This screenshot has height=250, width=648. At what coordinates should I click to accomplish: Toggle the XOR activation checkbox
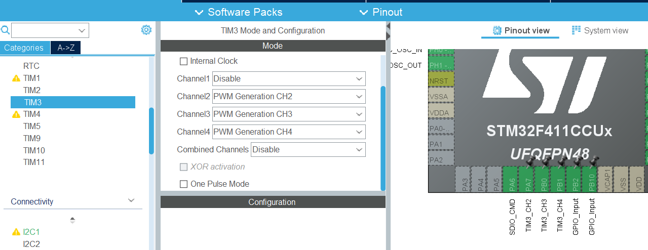[183, 167]
